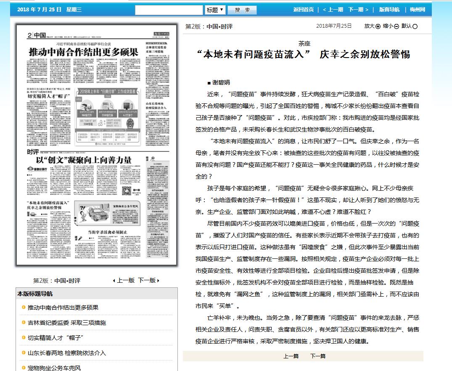
Task: Open next article 下一篇
Action: point(318,356)
